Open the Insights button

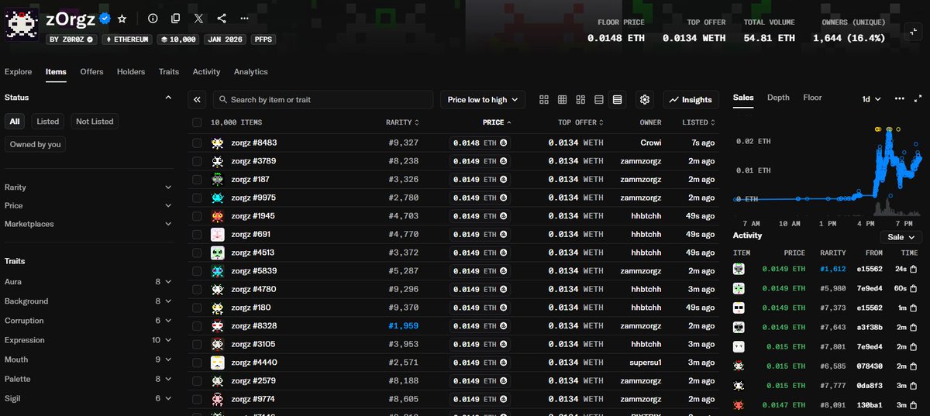tap(691, 100)
